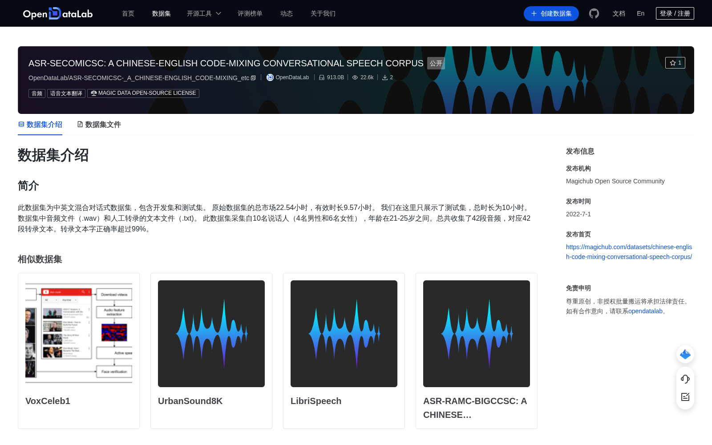Viewport: 712px width, 445px height.
Task: Click the 音频 tag
Action: [37, 93]
